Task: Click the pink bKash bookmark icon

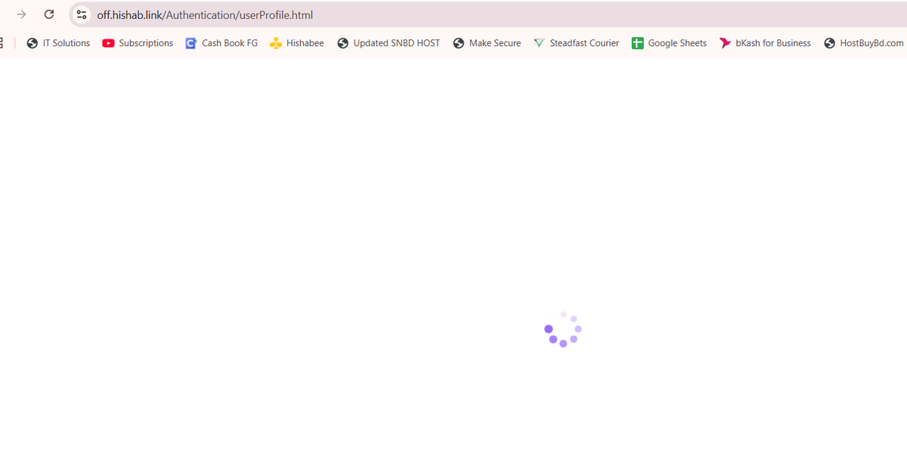Action: pyautogui.click(x=725, y=43)
